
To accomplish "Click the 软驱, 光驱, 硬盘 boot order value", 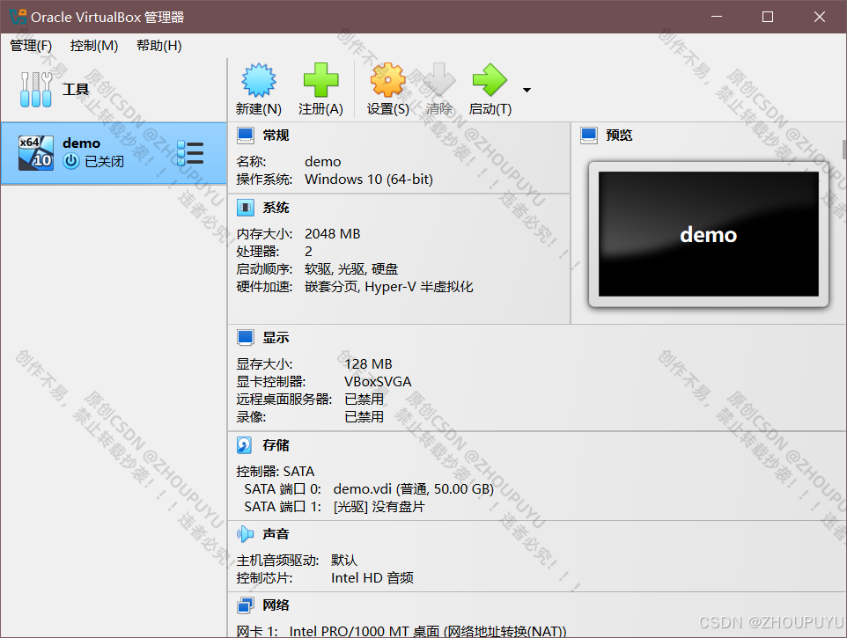I will (351, 268).
